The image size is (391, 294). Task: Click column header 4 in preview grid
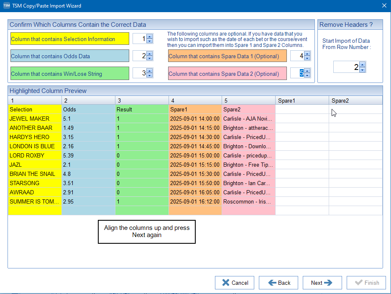coord(195,101)
